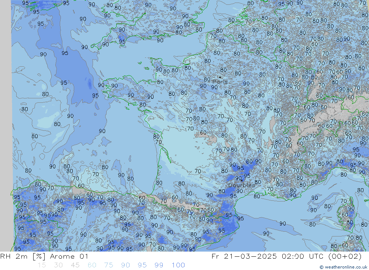
Task: Click the 'Fr 21-03-2025' date text
Action: [x=244, y=256]
